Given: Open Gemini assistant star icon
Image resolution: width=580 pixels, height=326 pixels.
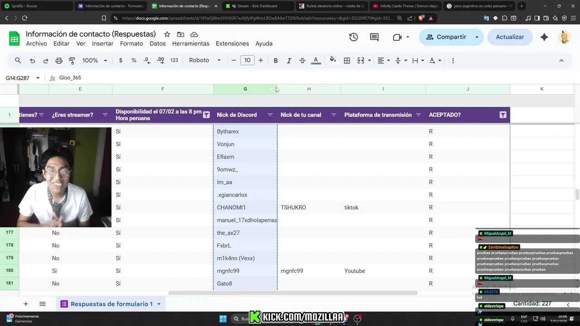Looking at the screenshot, I should 544,37.
